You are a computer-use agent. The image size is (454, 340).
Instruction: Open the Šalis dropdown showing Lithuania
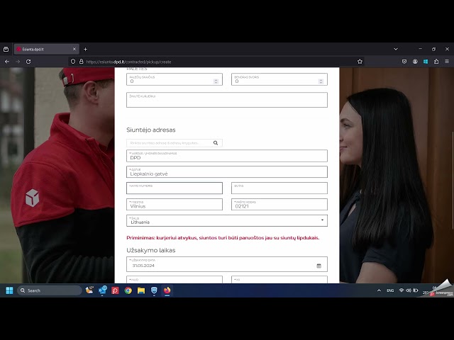pos(227,220)
